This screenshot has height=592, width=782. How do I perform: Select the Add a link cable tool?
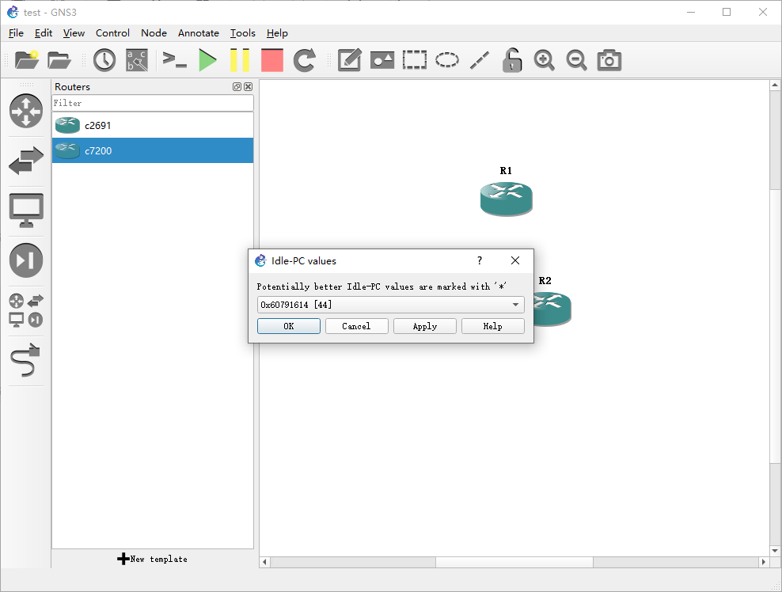tap(26, 360)
